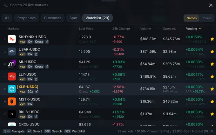The image size is (216, 135).
Task: Click the LLY Lilly logo icon
Action: (12, 76)
